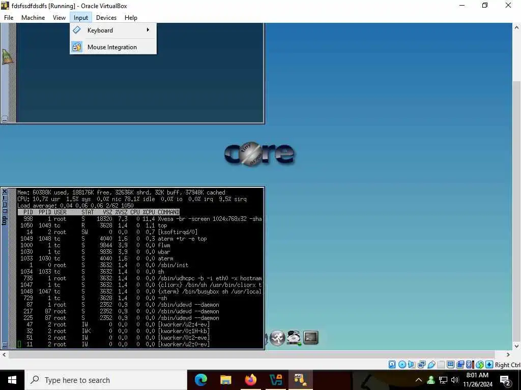Show hidden system tray icons
This screenshot has height=390, width=521.
[419, 380]
